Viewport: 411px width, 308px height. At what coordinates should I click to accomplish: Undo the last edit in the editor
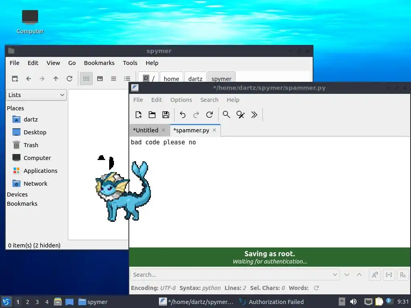tap(183, 115)
